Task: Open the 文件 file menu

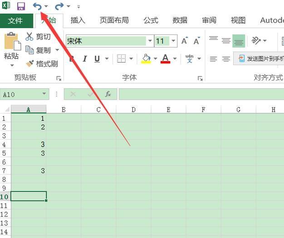Action: tap(15, 21)
